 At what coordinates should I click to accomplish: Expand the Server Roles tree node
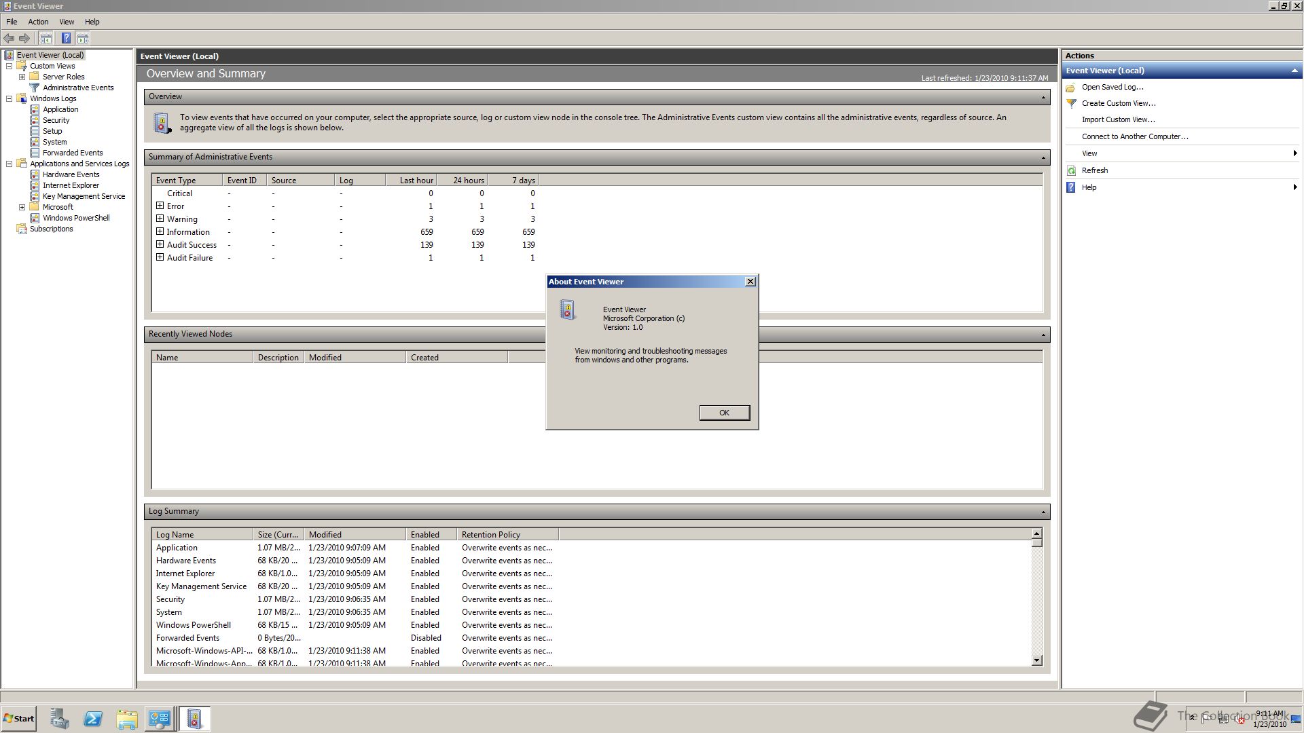22,77
